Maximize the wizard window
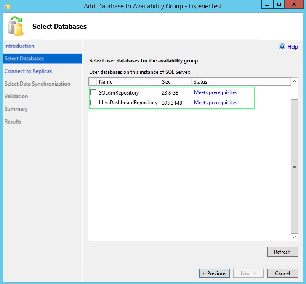Screen dimensions: 306x284 279,4
